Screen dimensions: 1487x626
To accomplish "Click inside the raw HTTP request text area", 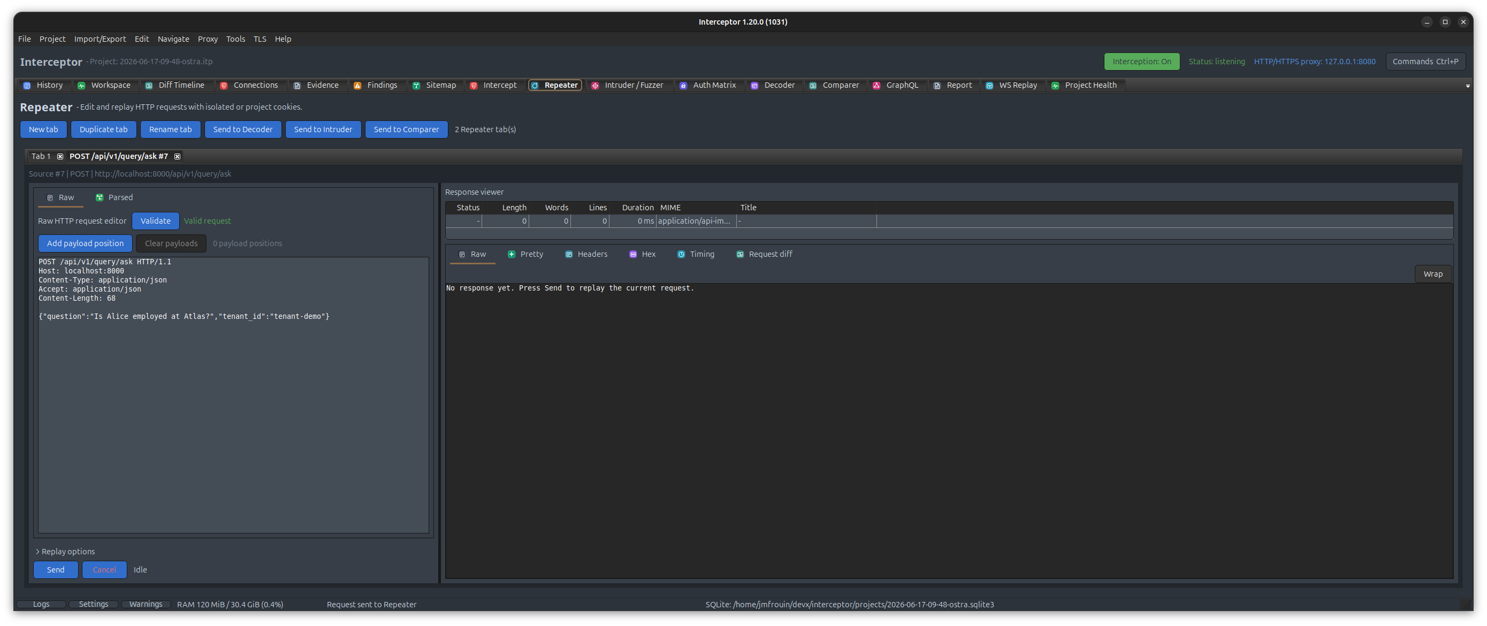I will tap(234, 395).
